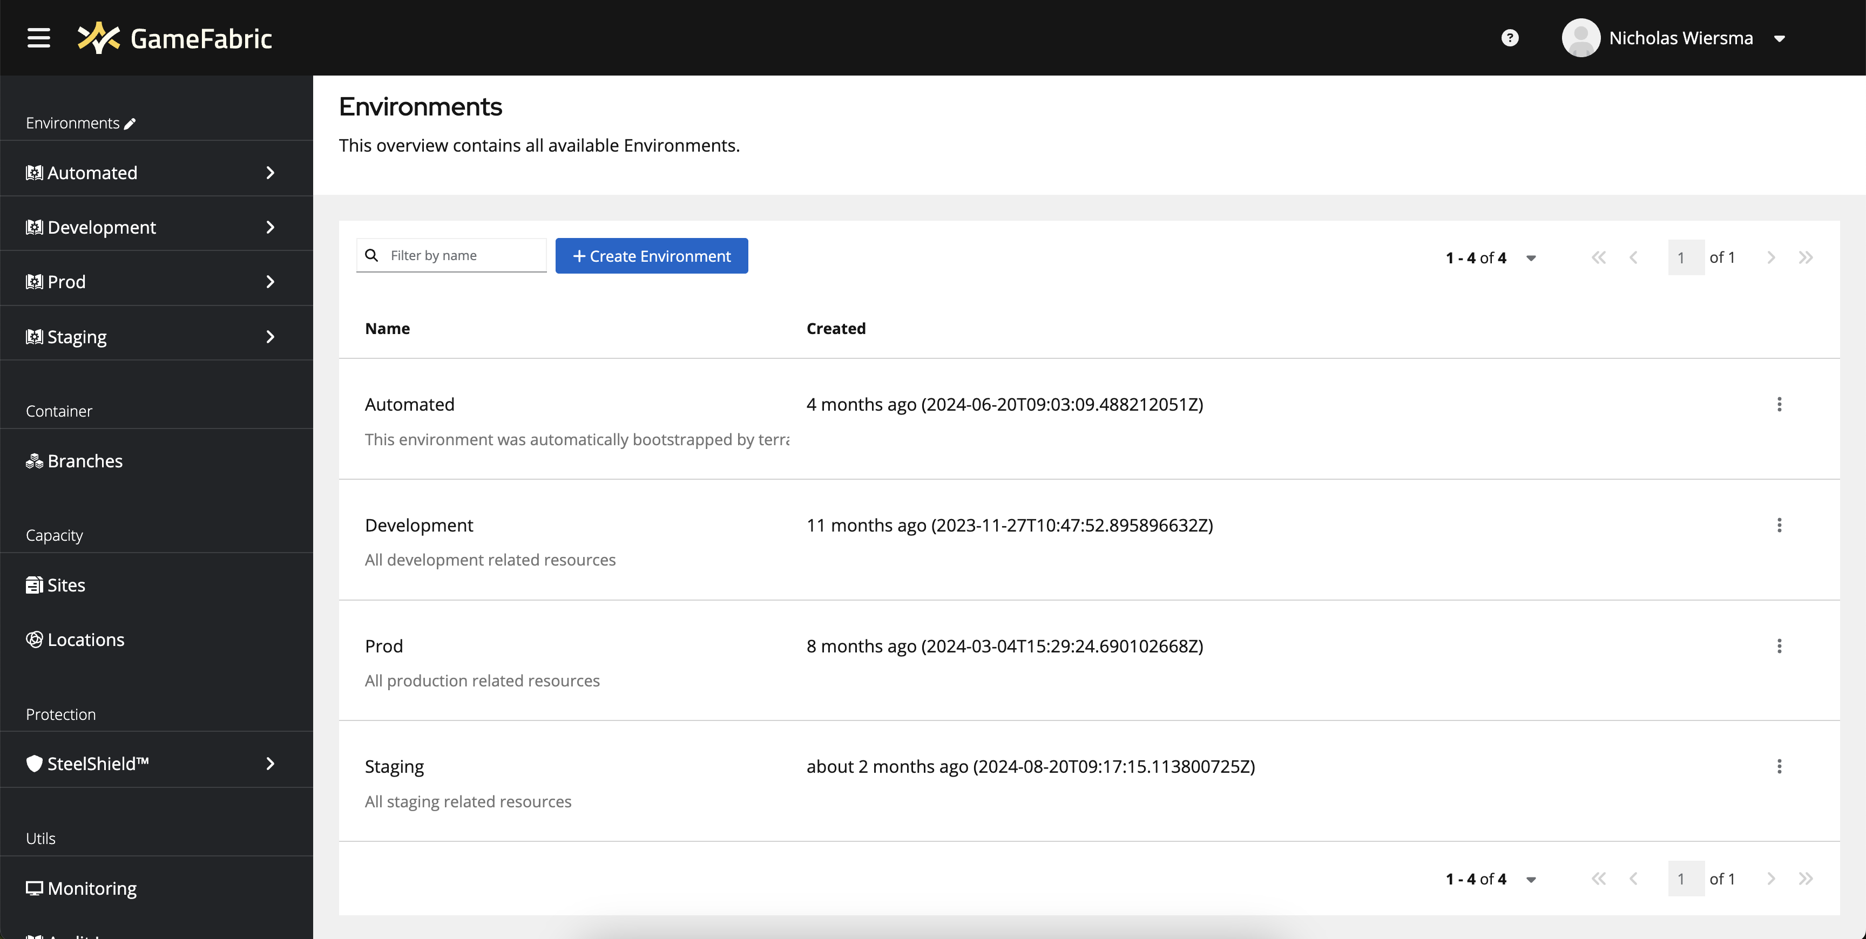Click the Monitoring utils menu item
Viewport: 1866px width, 939px height.
(91, 888)
